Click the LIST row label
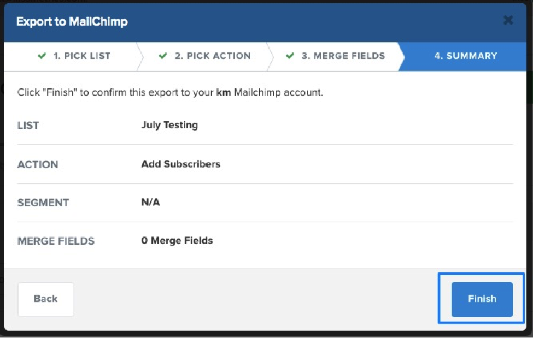This screenshot has width=533, height=338. click(28, 126)
